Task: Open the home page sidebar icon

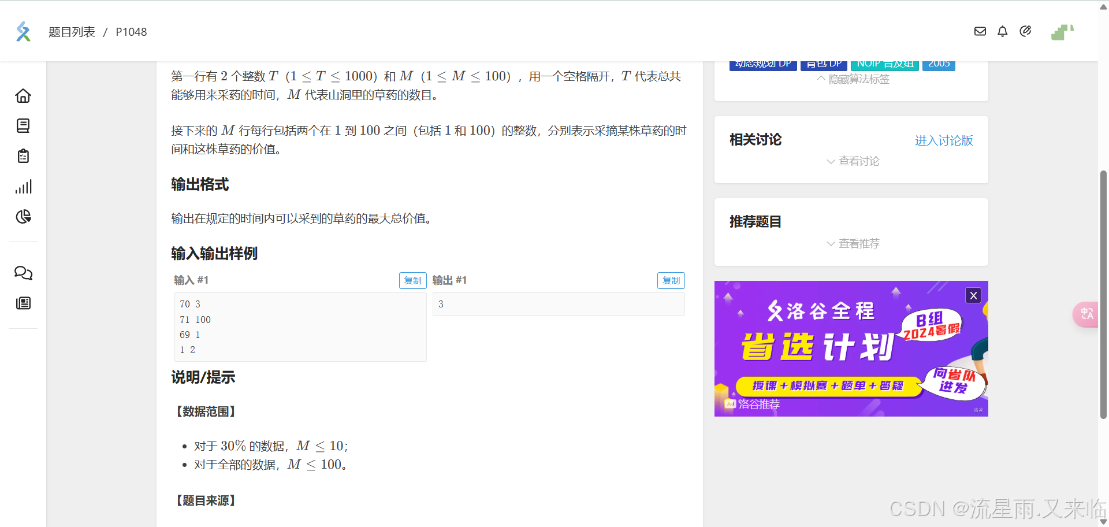Action: 23,95
